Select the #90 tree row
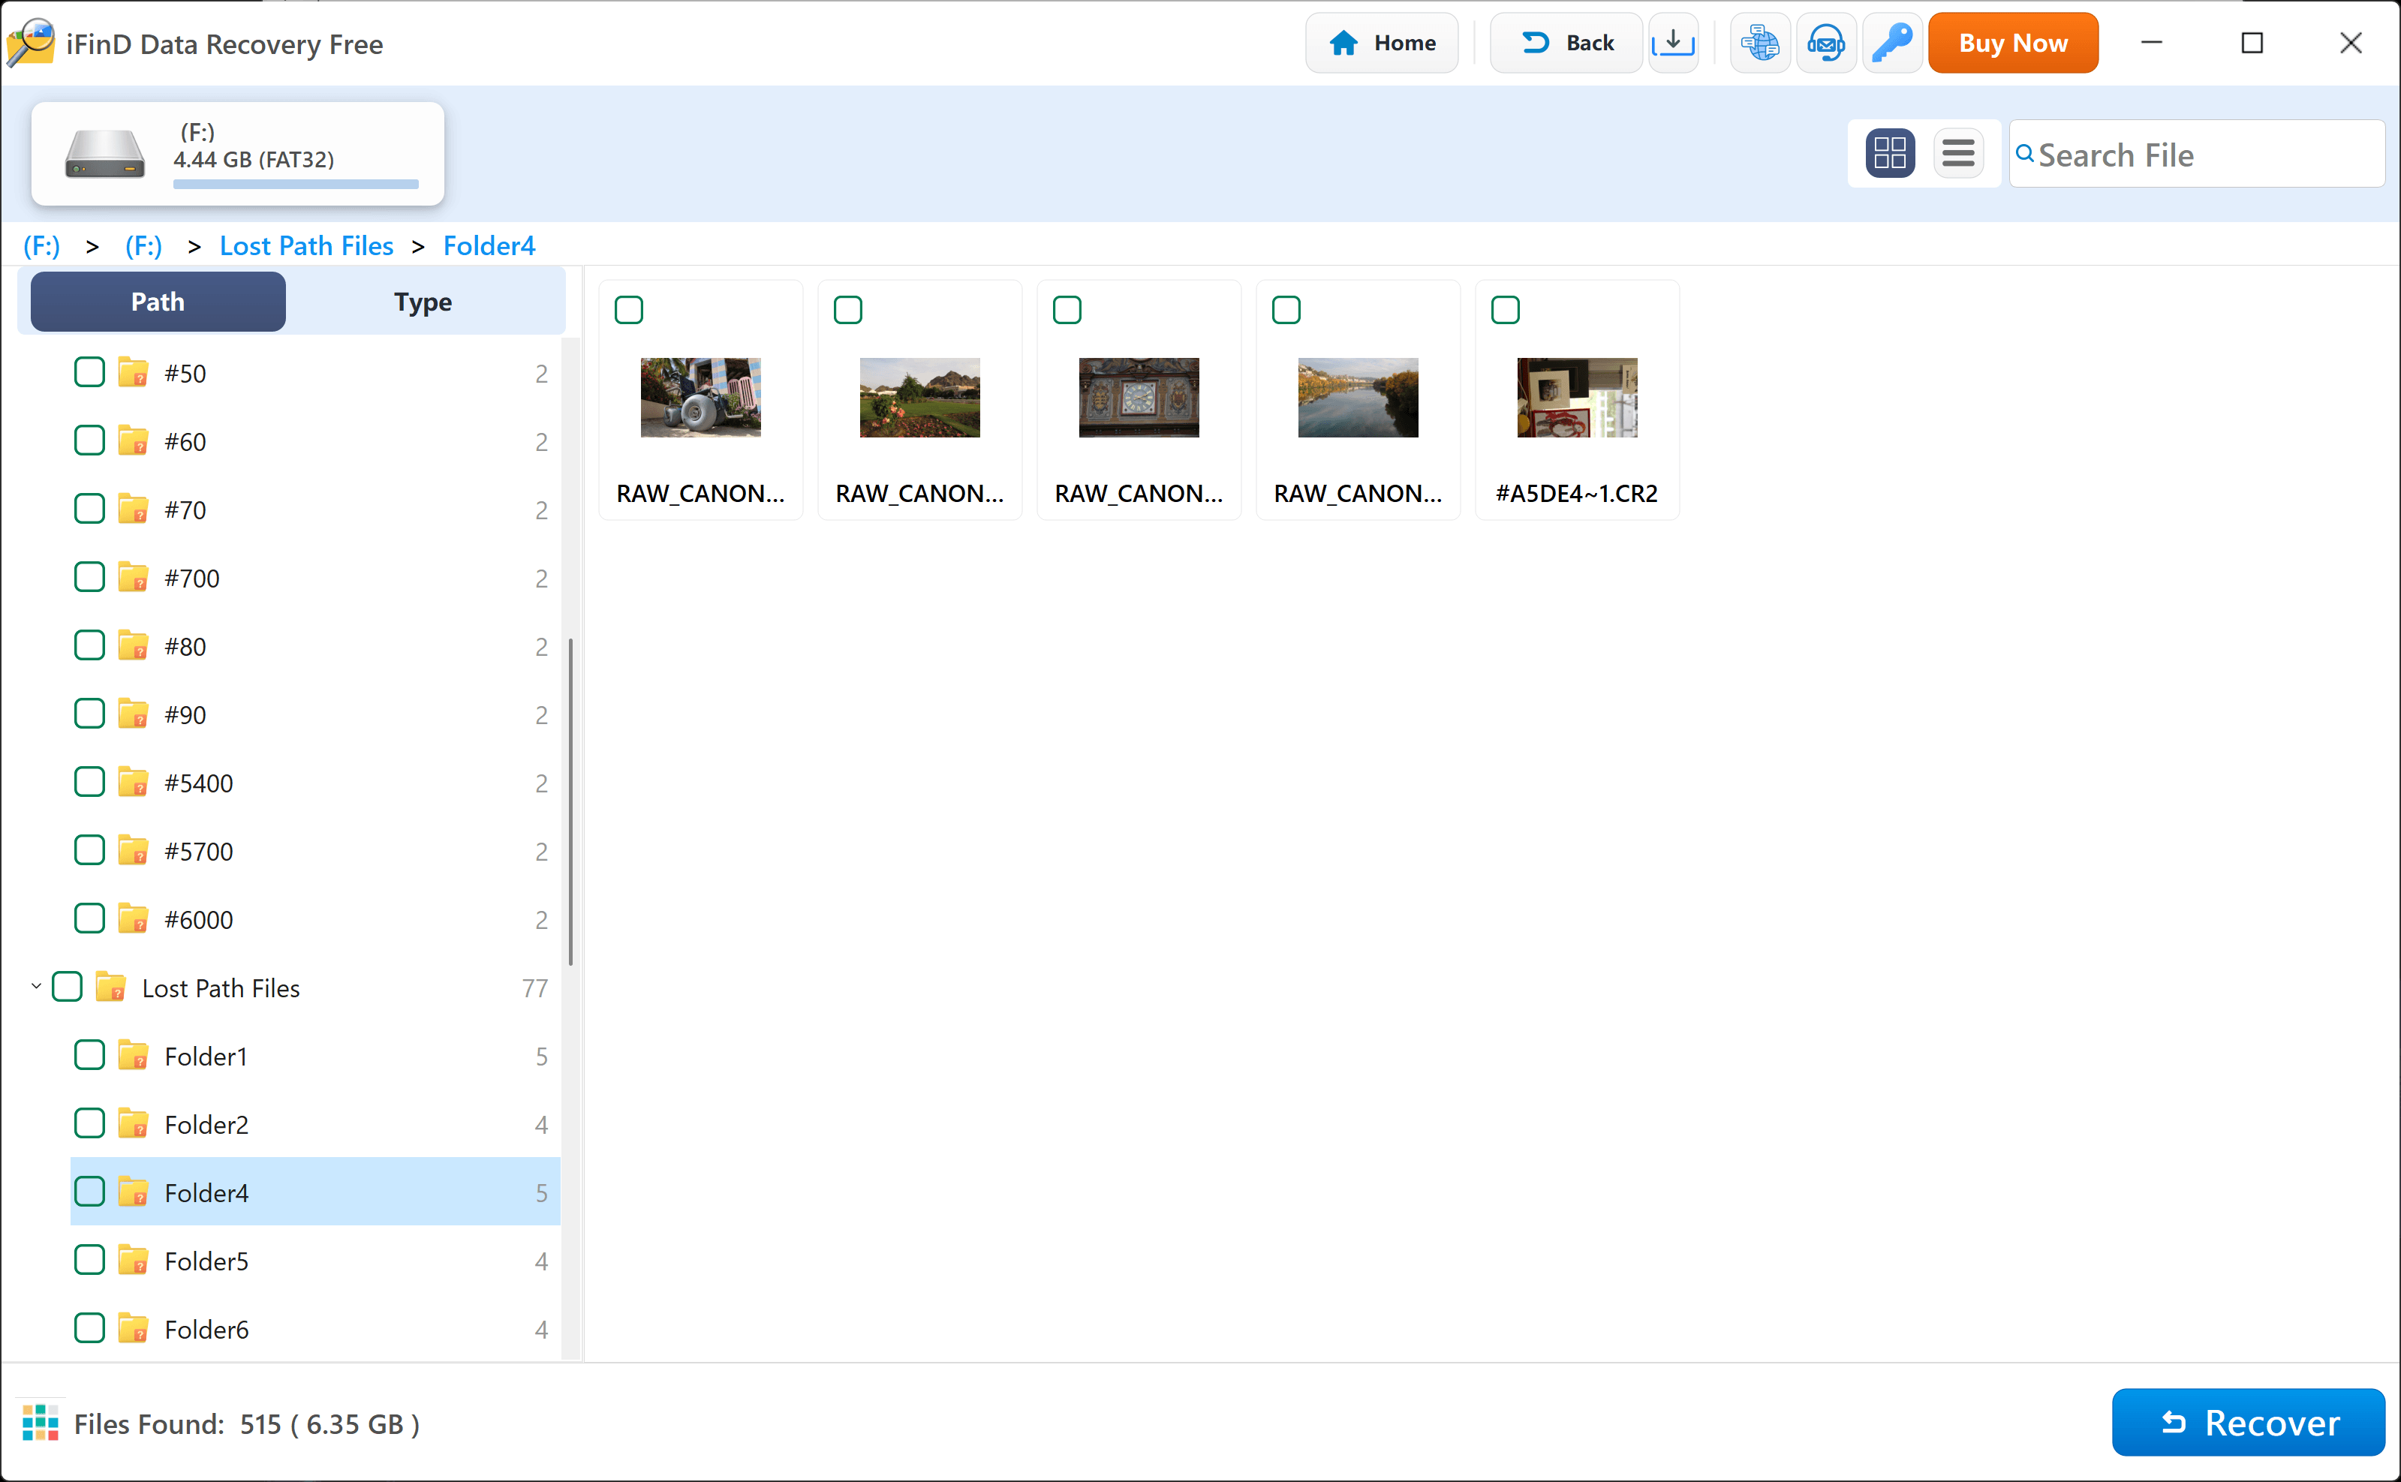Image resolution: width=2401 pixels, height=1482 pixels. coord(314,714)
